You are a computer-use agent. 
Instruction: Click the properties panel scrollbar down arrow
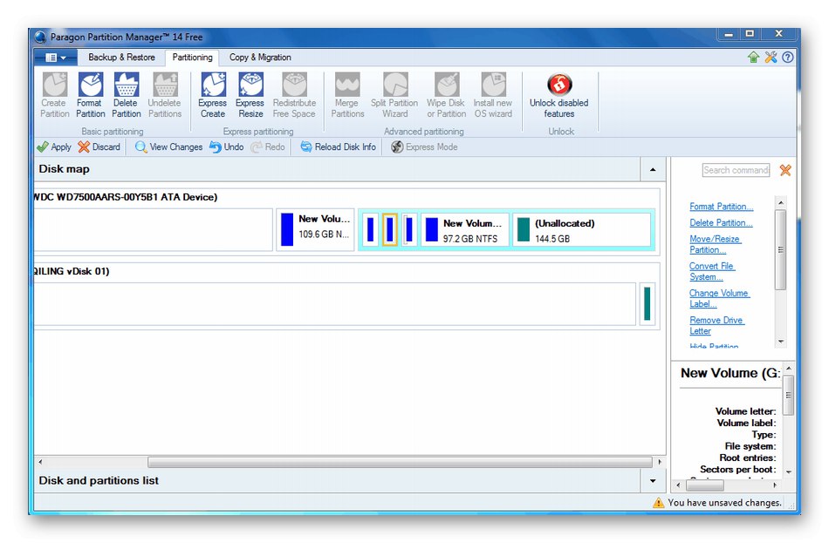tap(788, 472)
